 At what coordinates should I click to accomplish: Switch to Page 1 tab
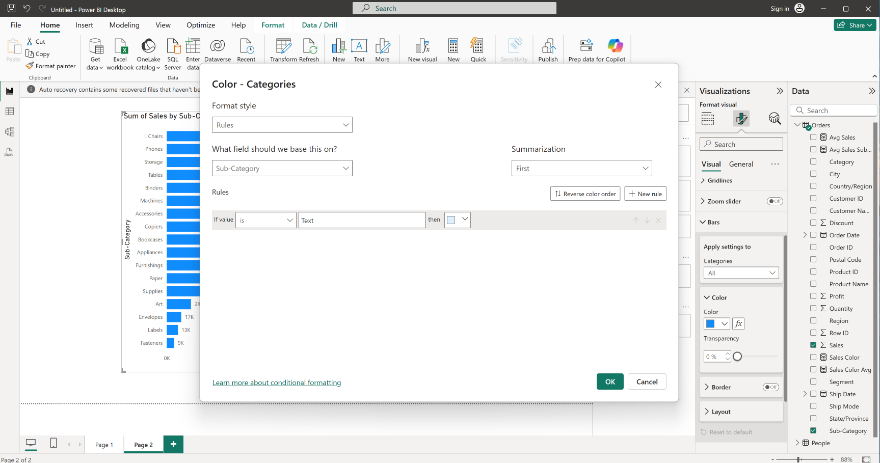pyautogui.click(x=104, y=445)
